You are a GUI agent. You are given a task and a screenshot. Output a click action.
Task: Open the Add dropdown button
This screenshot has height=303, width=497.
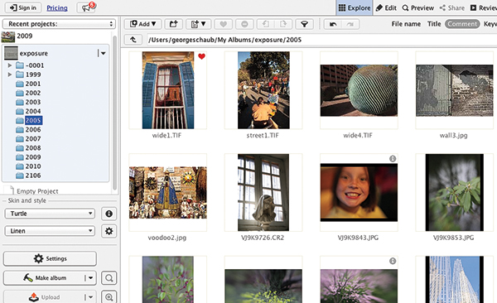click(x=142, y=24)
